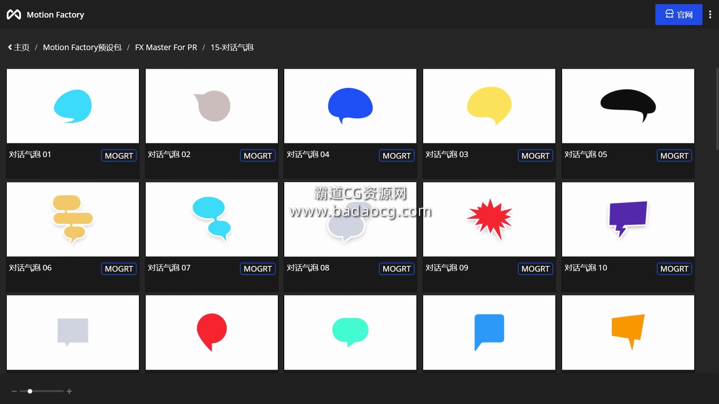Select the mint green bubble thumbnail
Image resolution: width=719 pixels, height=404 pixels.
(350, 333)
